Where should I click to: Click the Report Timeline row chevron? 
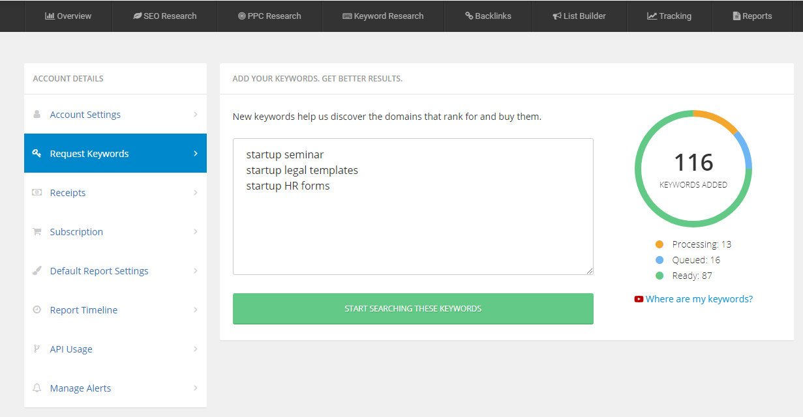(x=196, y=309)
